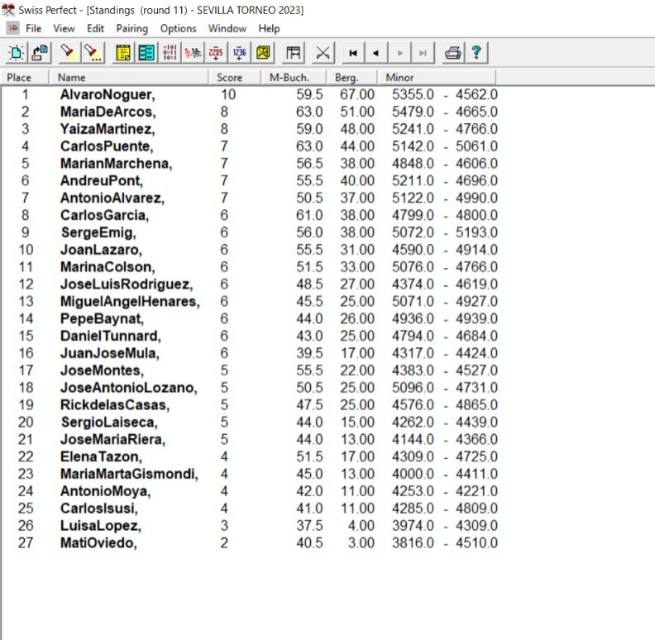
Task: Select player MariaMartaGismondi
Action: [x=129, y=474]
